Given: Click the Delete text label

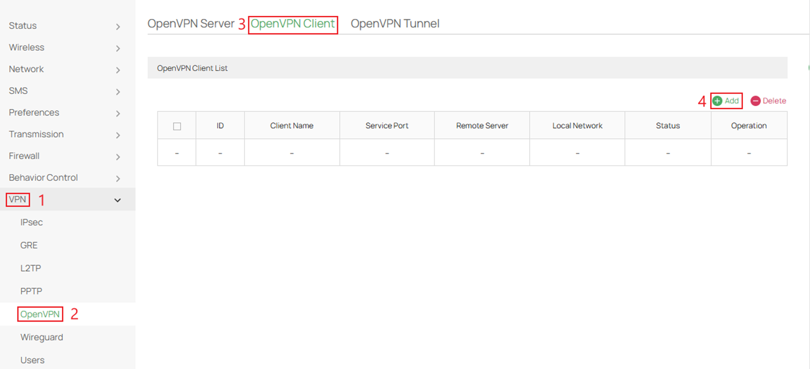Looking at the screenshot, I should [x=774, y=101].
